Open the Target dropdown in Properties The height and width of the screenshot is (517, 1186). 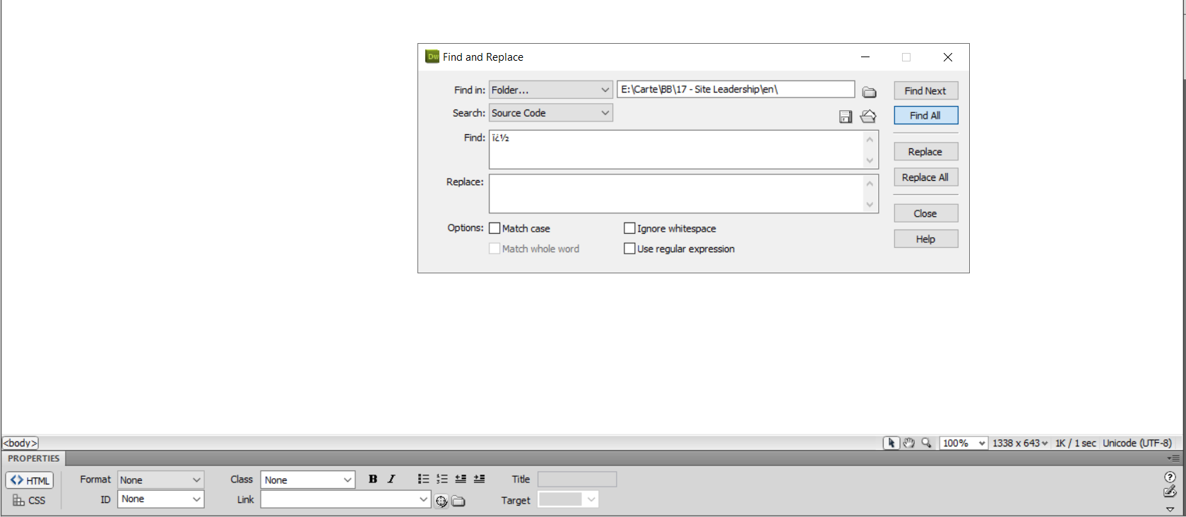pyautogui.click(x=568, y=499)
